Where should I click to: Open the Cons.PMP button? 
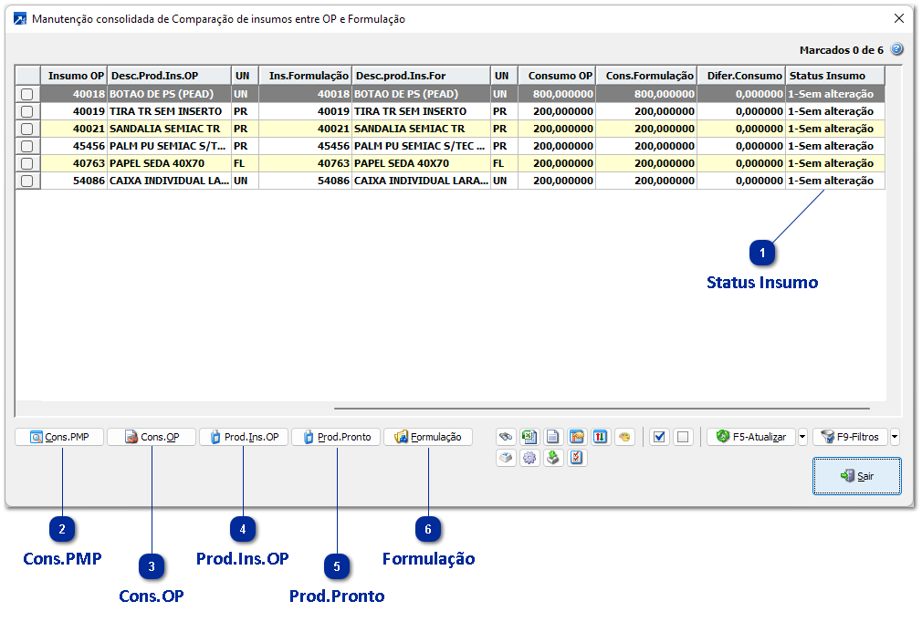pos(59,437)
